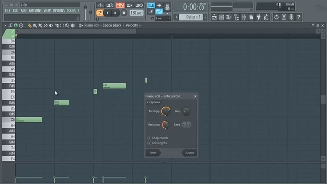This screenshot has height=184, width=327.
Task: Enable the Use lengths option
Action: point(149,143)
